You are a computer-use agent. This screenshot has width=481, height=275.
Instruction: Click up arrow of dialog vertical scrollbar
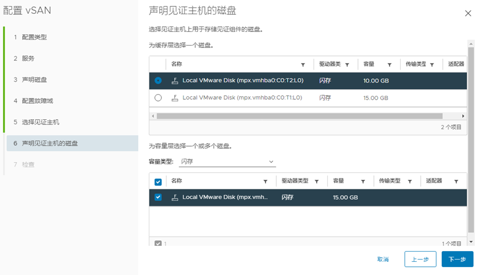pyautogui.click(x=471, y=44)
